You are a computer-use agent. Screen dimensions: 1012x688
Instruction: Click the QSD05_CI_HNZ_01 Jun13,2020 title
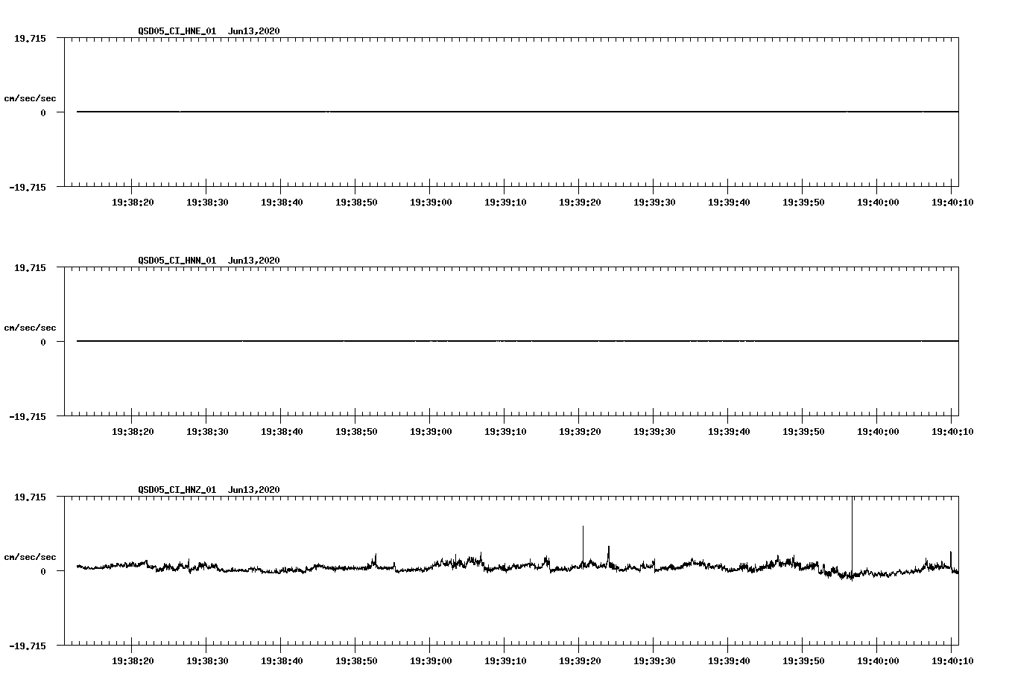pyautogui.click(x=209, y=490)
